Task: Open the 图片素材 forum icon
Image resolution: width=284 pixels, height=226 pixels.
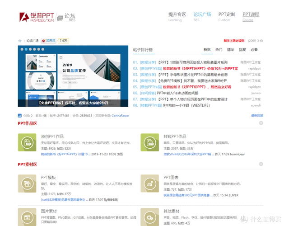Action: (27, 217)
